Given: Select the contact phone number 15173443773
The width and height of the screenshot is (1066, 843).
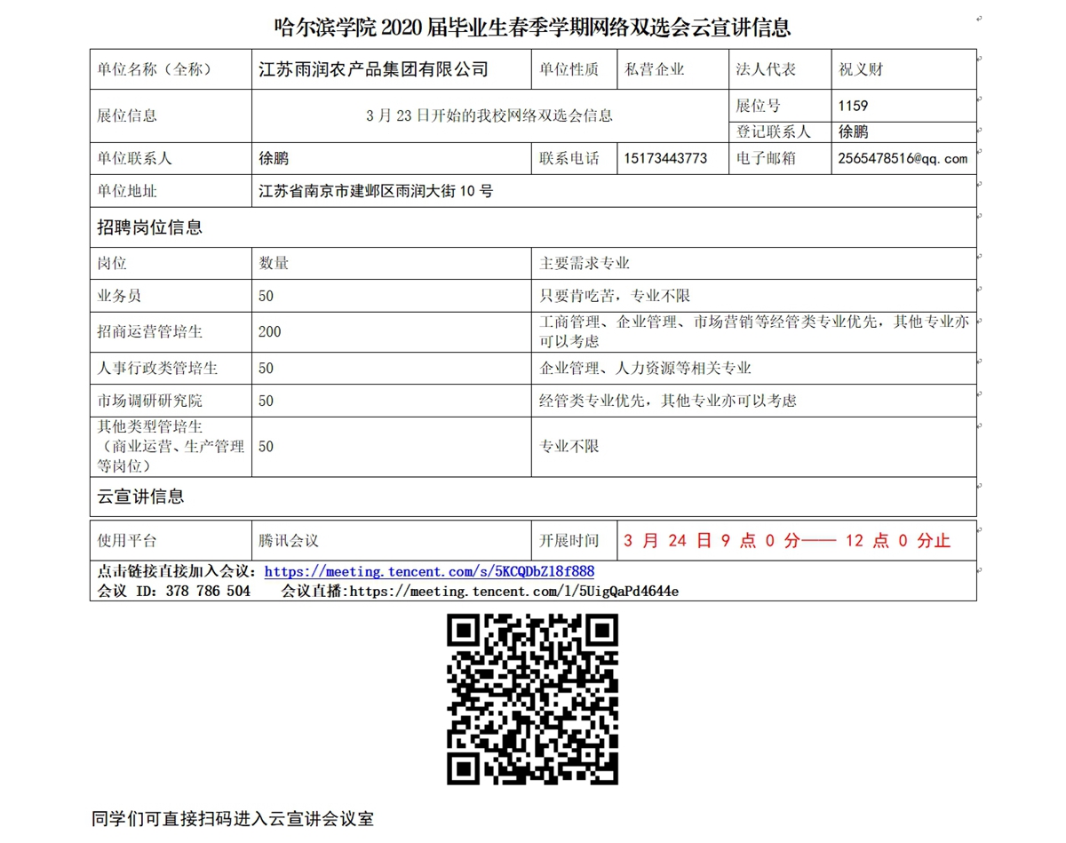Looking at the screenshot, I should (x=665, y=159).
